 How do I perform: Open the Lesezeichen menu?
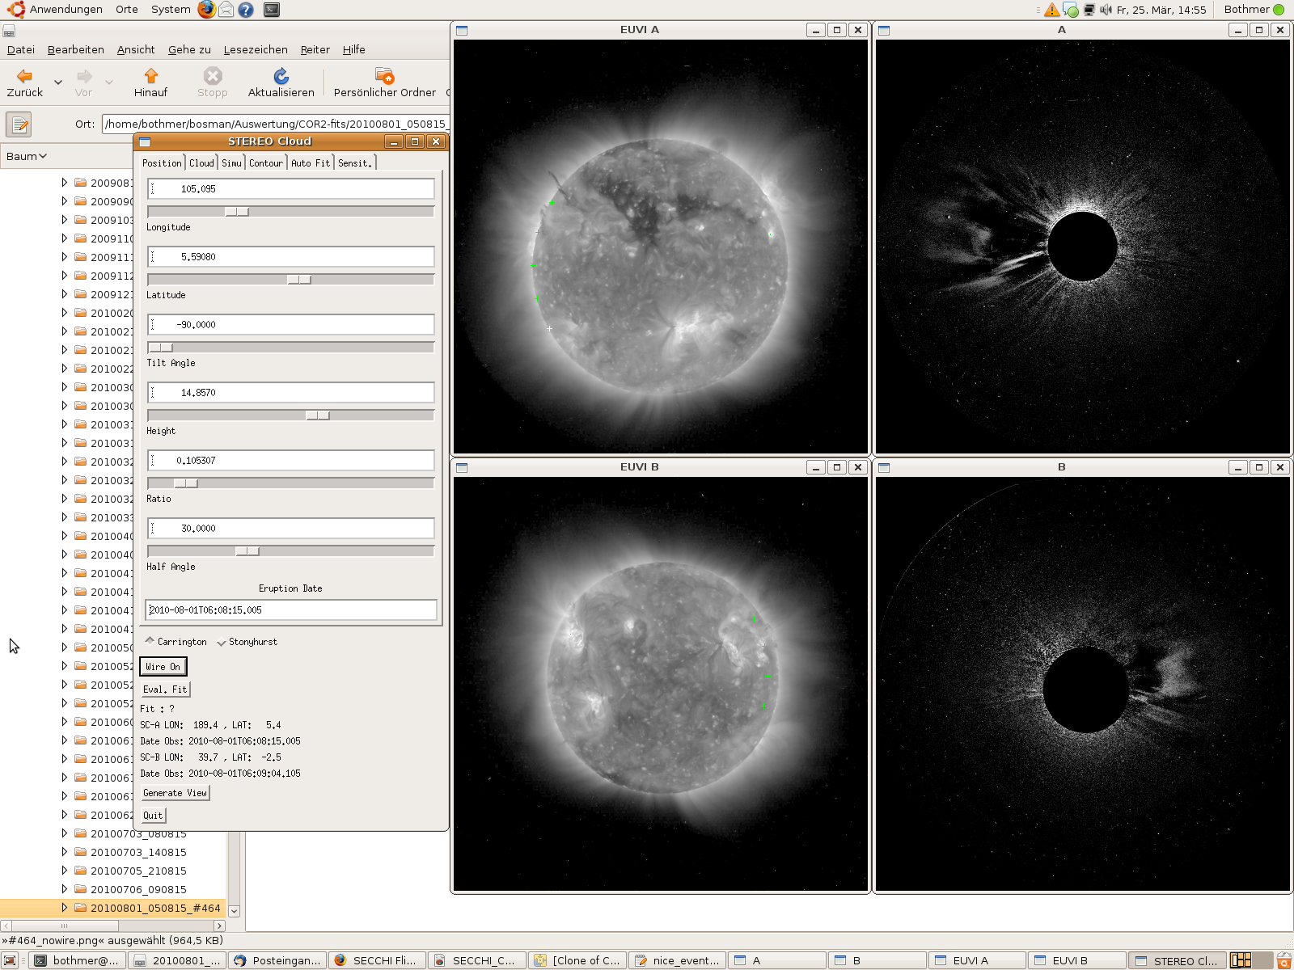pyautogui.click(x=256, y=49)
